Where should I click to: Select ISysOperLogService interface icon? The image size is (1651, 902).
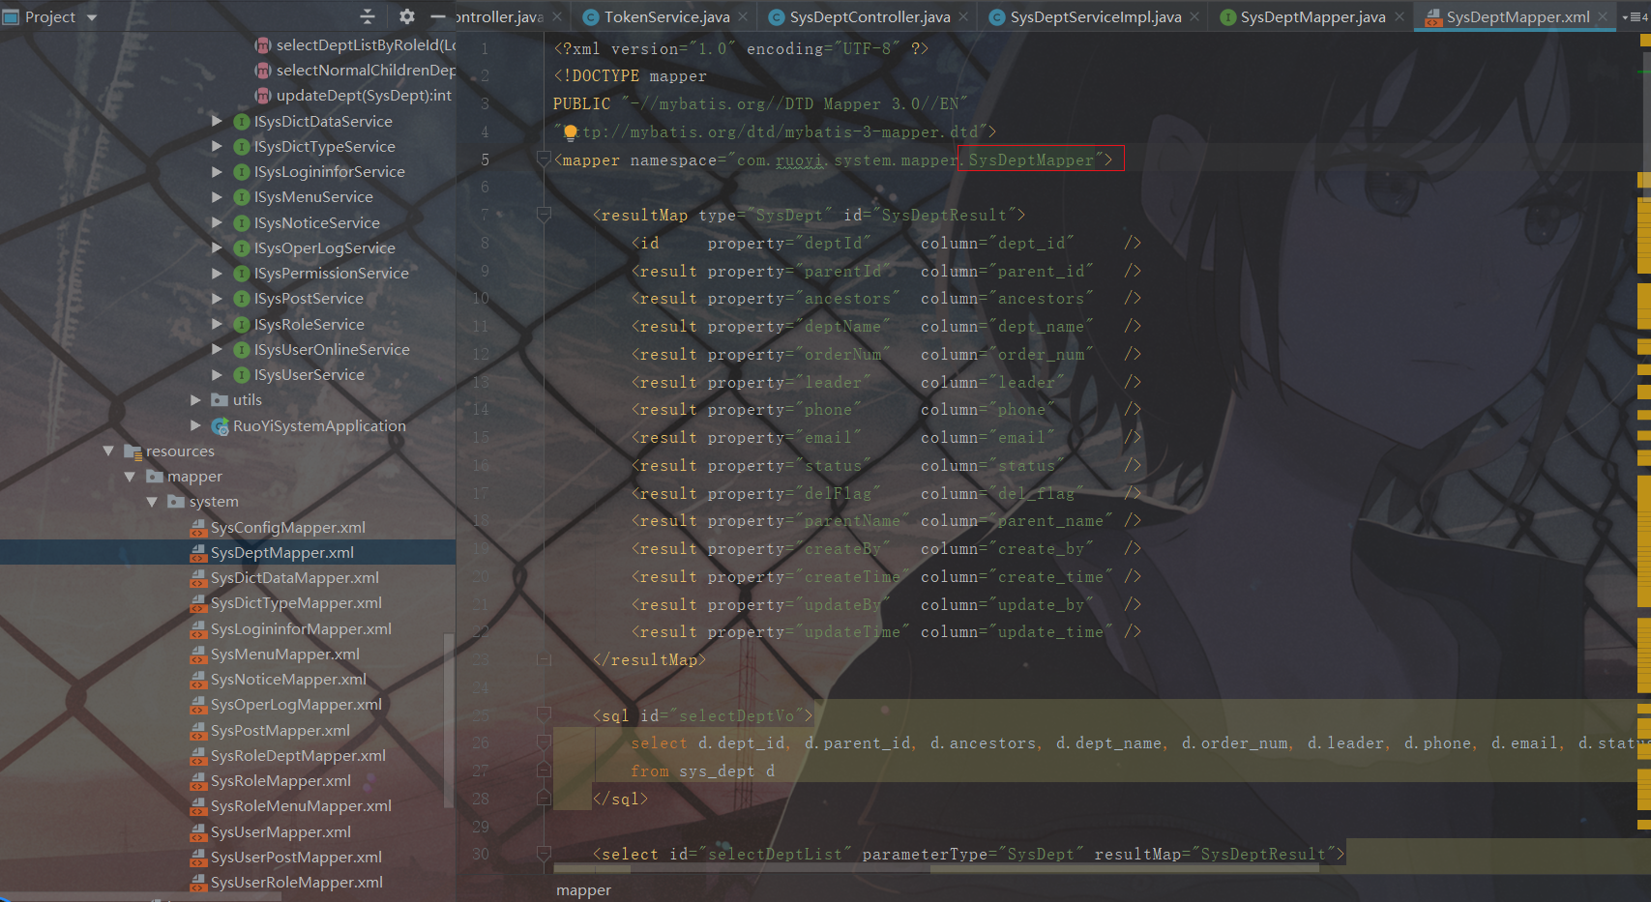[243, 247]
